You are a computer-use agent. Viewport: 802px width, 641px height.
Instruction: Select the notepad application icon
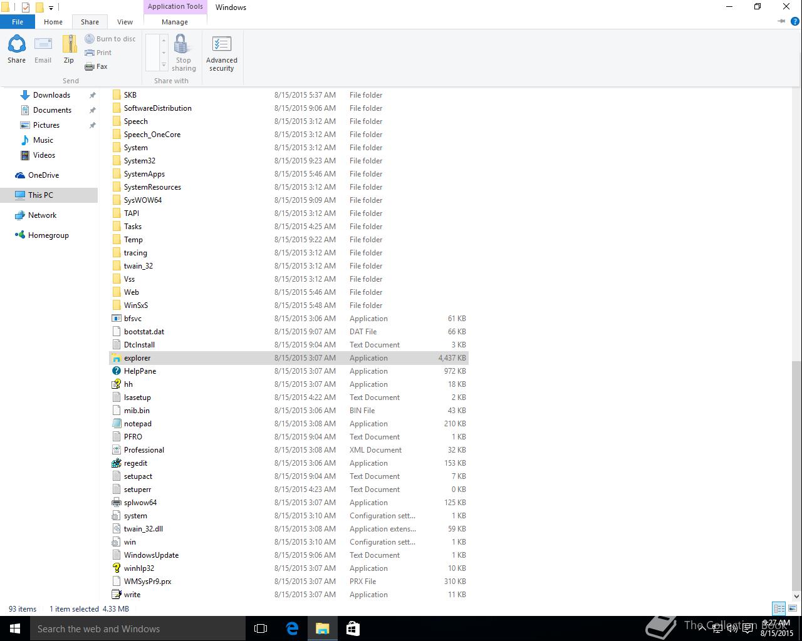click(x=116, y=424)
